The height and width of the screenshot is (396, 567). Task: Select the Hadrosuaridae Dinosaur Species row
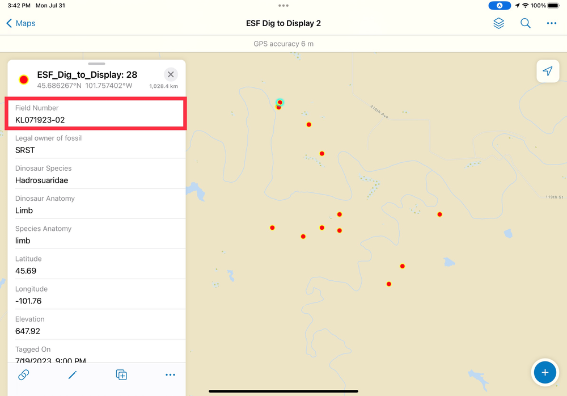tap(96, 174)
